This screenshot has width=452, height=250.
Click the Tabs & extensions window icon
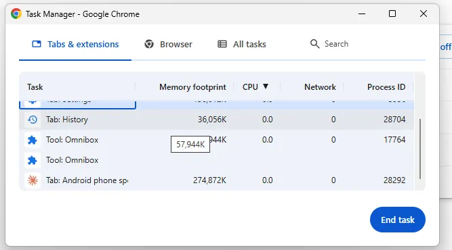tap(37, 44)
